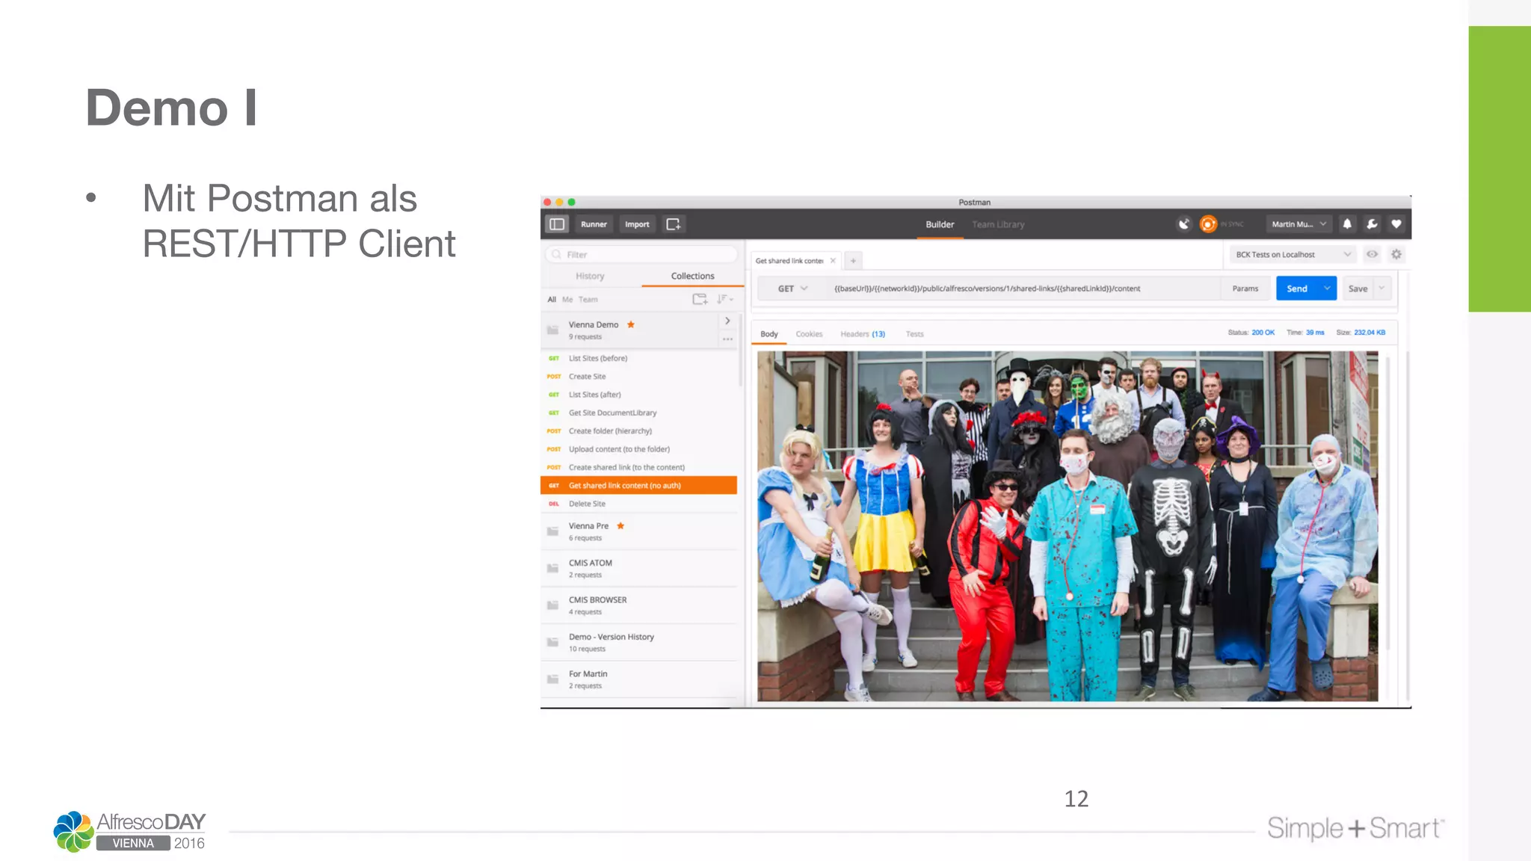This screenshot has height=861, width=1531.
Task: Open the List Sites (after) request
Action: click(x=639, y=395)
